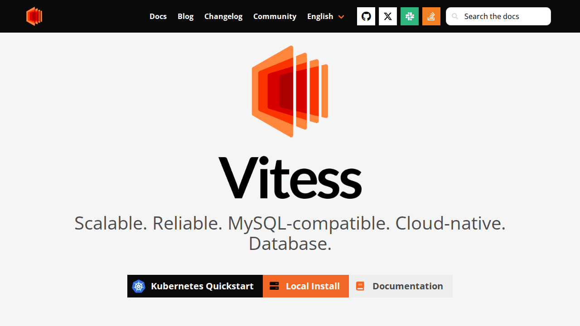Click the book icon beside Documentation
Screen dimensions: 580x326
[360, 286]
